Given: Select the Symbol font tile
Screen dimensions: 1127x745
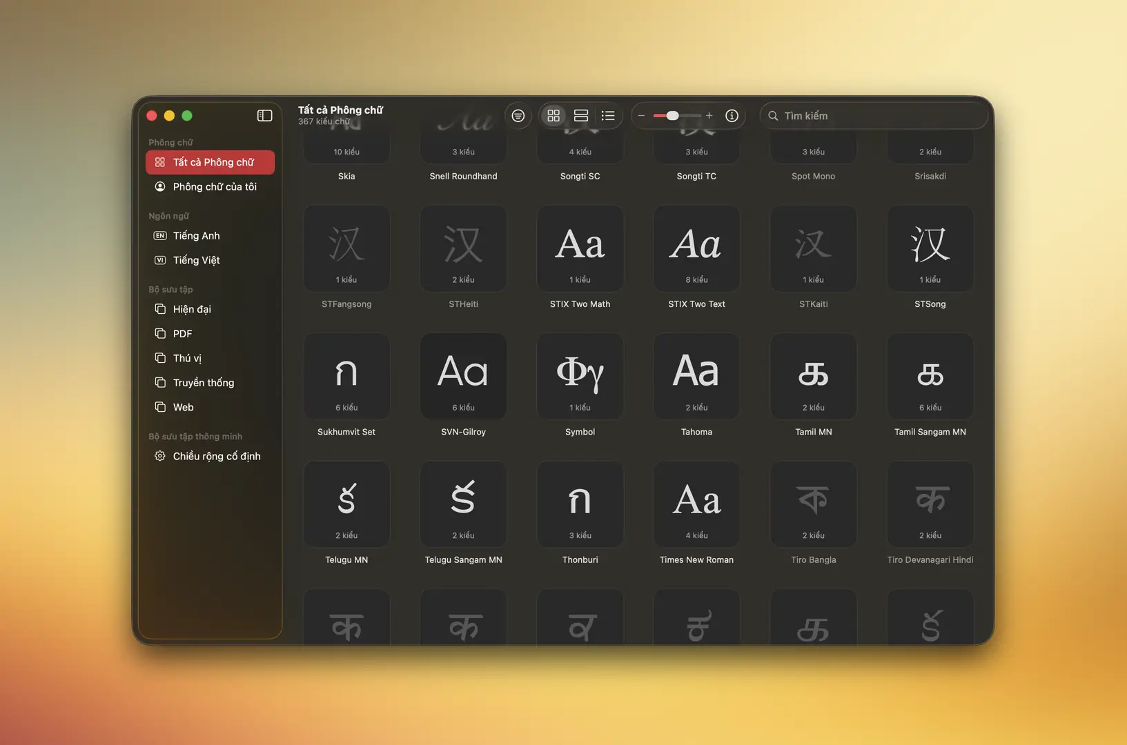Looking at the screenshot, I should pyautogui.click(x=580, y=377).
